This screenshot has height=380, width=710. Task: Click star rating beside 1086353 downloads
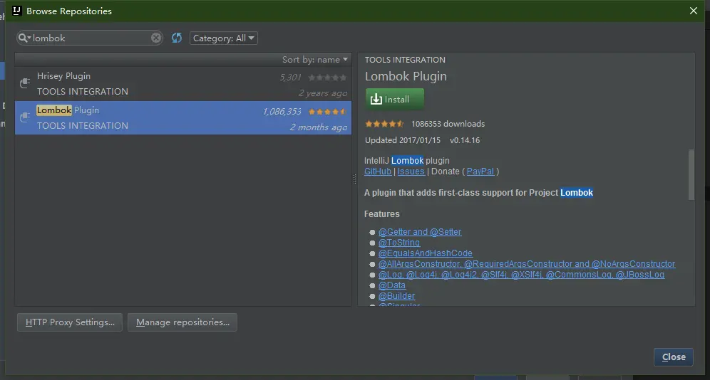384,124
